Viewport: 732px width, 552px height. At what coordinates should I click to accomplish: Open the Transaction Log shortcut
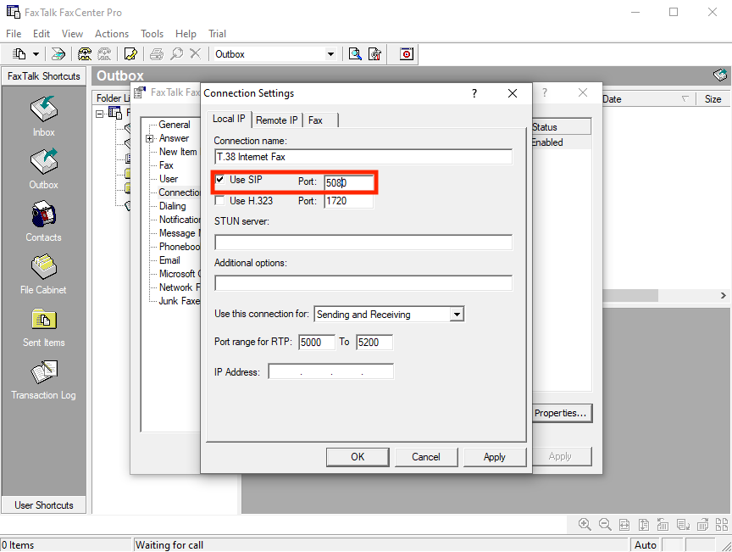point(44,380)
